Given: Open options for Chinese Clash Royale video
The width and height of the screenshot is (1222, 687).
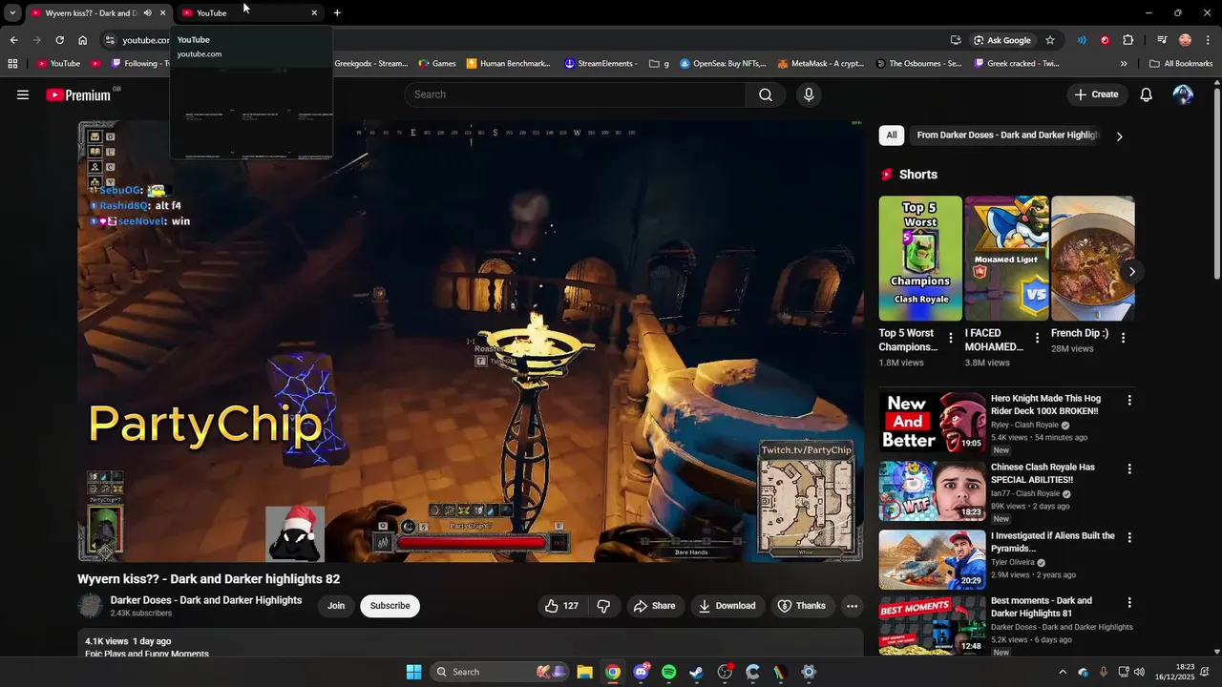Looking at the screenshot, I should [x=1129, y=469].
